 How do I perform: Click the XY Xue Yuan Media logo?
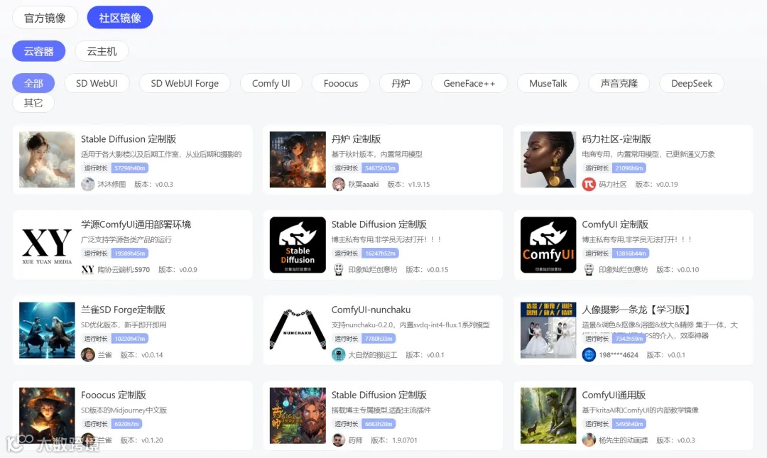(47, 245)
